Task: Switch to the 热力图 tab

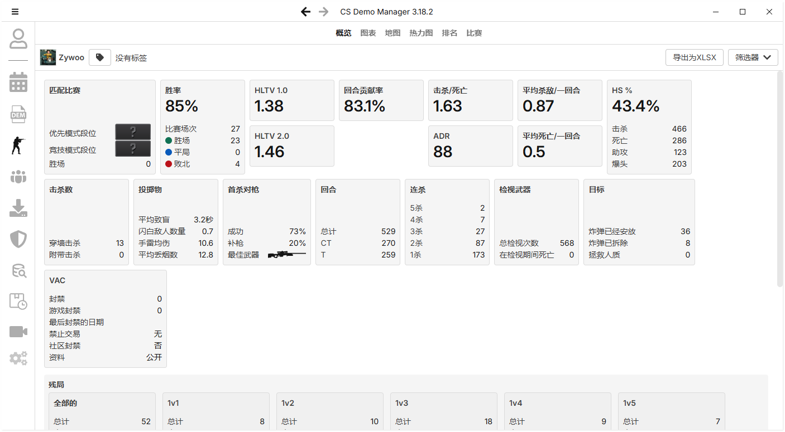Action: 421,33
